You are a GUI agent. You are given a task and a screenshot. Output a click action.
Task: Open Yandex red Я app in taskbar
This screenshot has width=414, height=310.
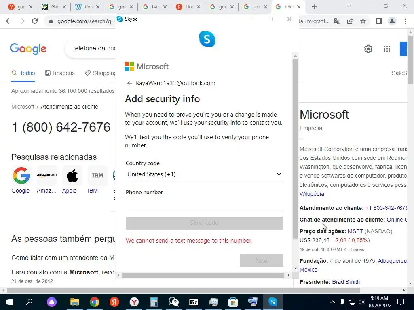pyautogui.click(x=114, y=302)
